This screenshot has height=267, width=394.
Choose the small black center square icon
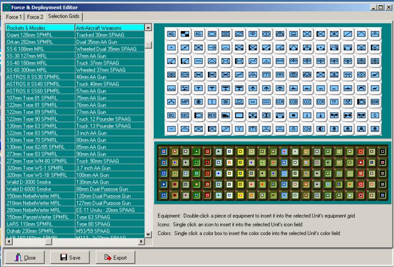(293, 115)
